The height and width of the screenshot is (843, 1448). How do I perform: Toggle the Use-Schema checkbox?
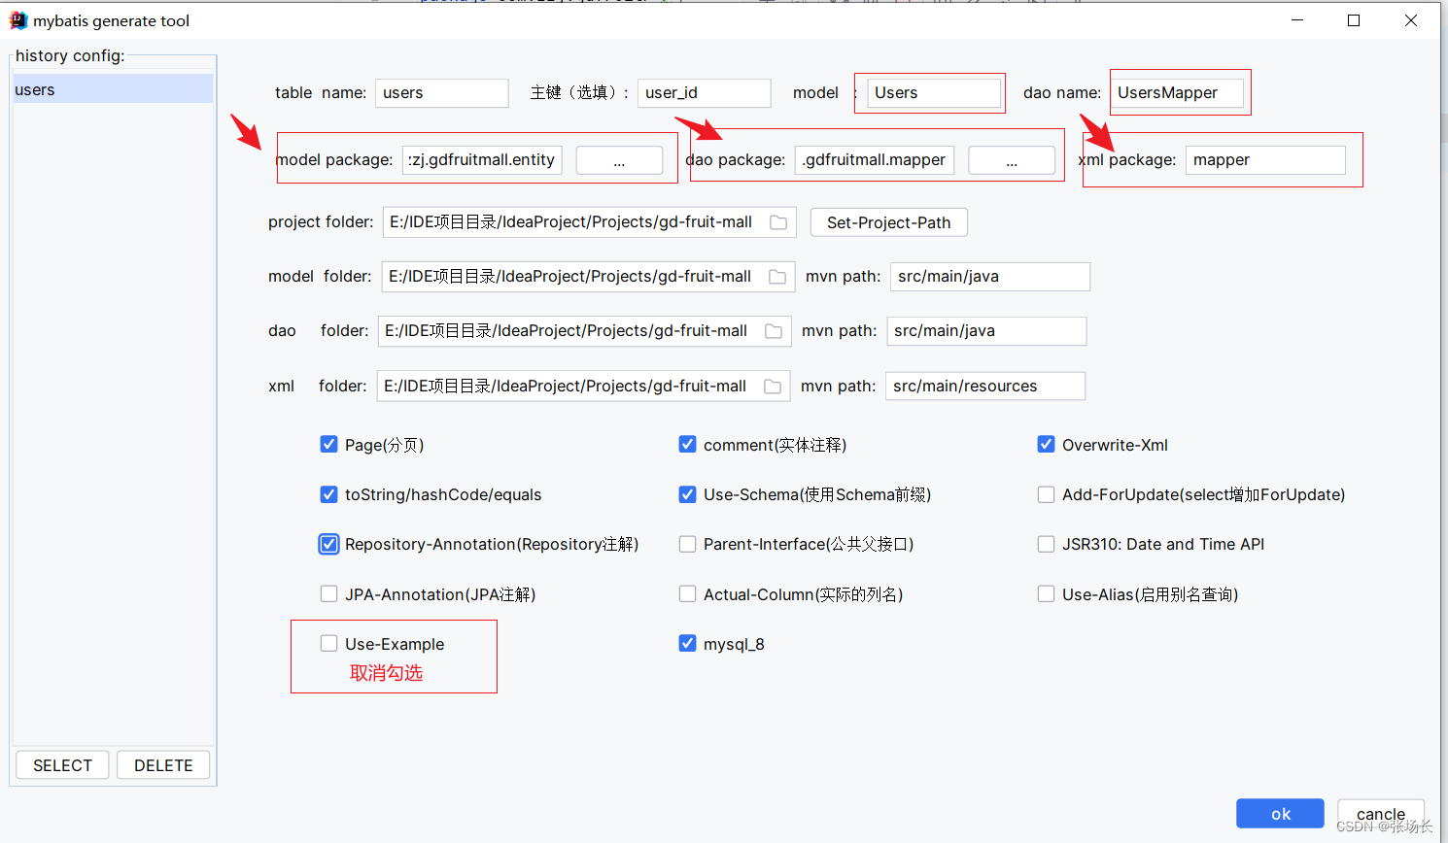pos(687,494)
